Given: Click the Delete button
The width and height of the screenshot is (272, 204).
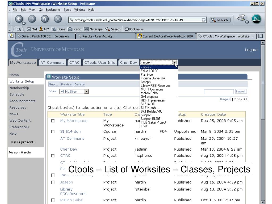Looking at the screenshot, I should coord(79,84).
